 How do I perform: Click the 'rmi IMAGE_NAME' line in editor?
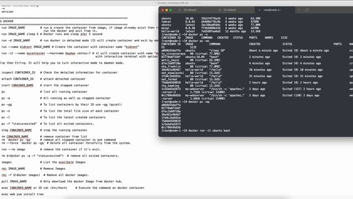coord(33,169)
